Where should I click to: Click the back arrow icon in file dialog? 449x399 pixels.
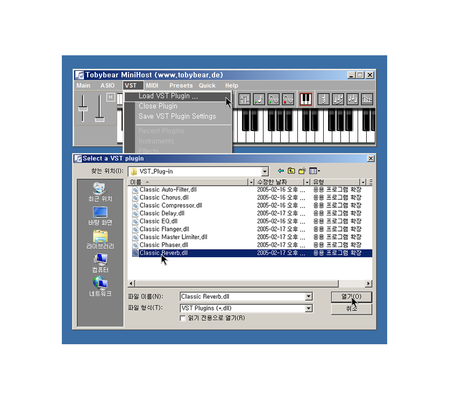pos(281,171)
